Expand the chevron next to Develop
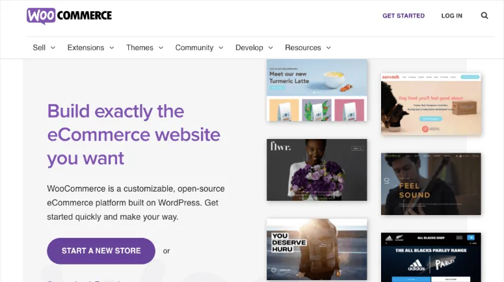 271,48
